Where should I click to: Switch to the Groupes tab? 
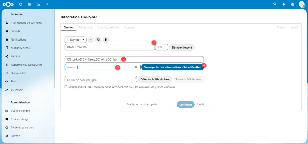tap(129, 27)
